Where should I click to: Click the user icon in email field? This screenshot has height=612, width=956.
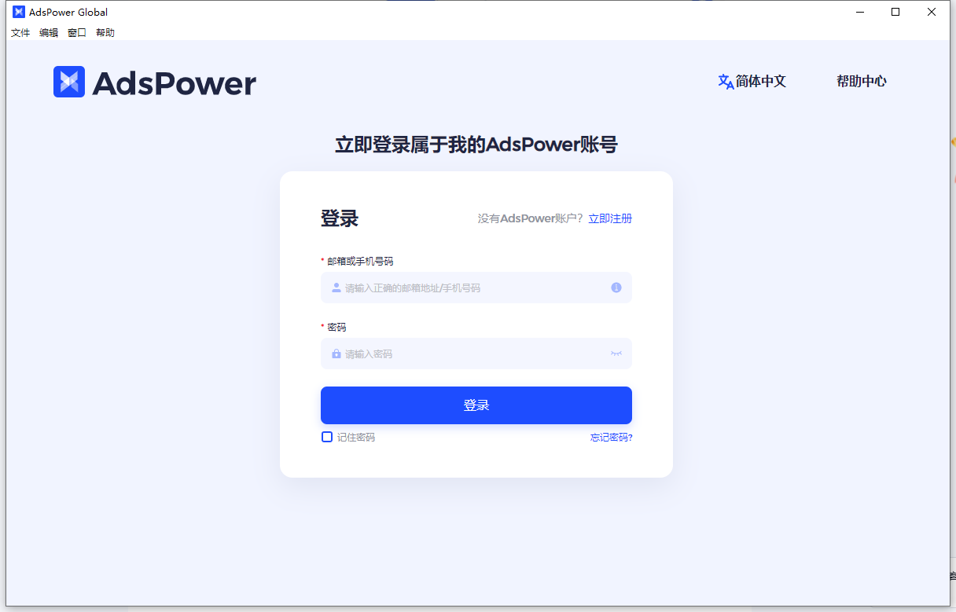tap(336, 288)
